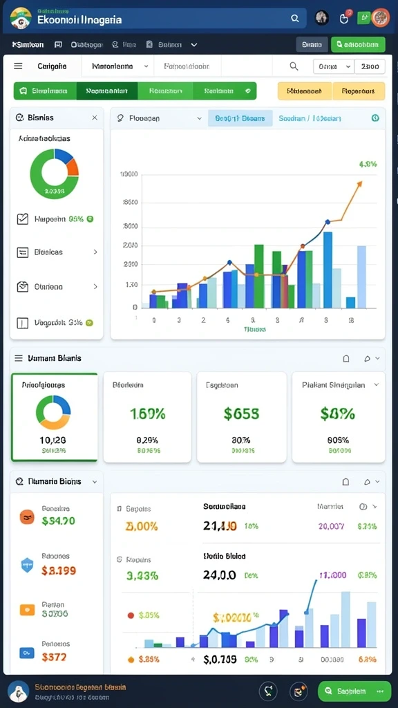Select the Nopmoentan dark green tab
The image size is (398, 708).
click(x=107, y=91)
